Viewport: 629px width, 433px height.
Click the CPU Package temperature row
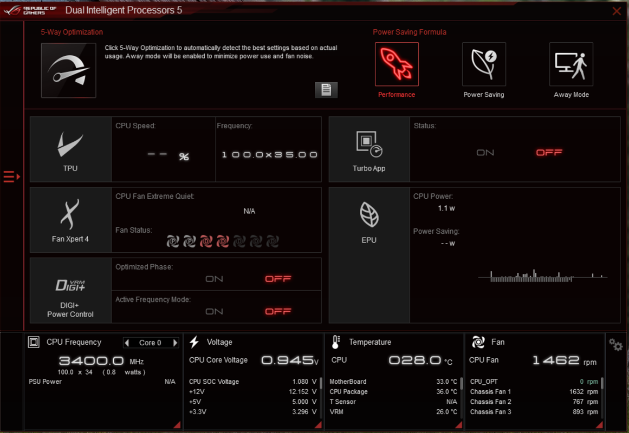[x=393, y=392]
